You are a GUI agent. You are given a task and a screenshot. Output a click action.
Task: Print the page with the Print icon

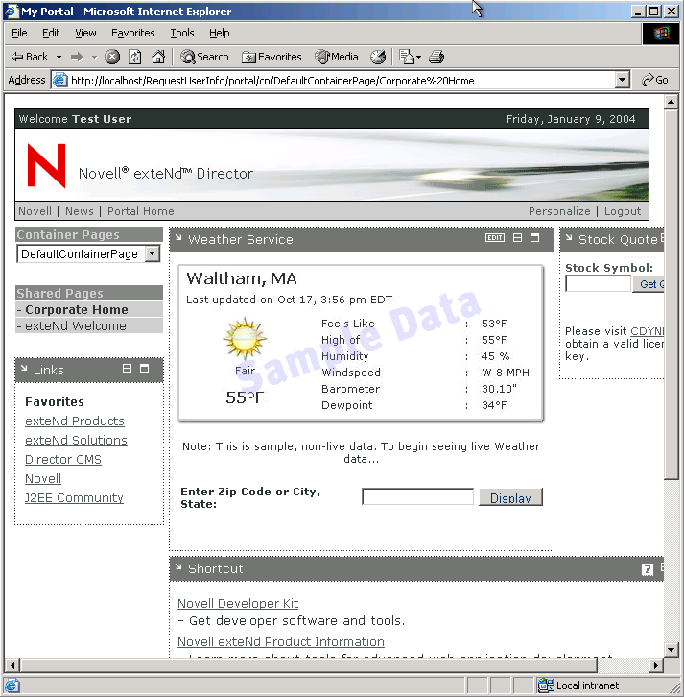point(436,57)
